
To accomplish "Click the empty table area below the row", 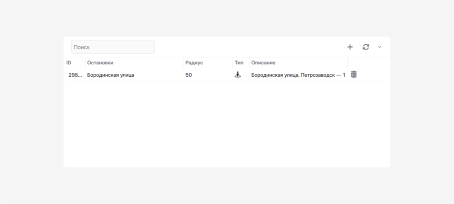I will [227, 124].
